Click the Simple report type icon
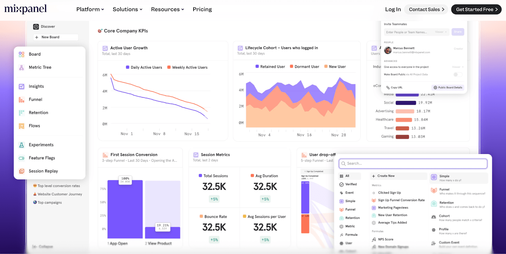Screen dimensions: 506x254 point(434,177)
